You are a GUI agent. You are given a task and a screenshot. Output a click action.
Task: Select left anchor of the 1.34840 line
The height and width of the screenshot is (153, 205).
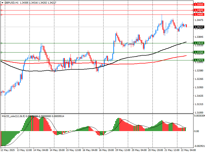pos(2,10)
